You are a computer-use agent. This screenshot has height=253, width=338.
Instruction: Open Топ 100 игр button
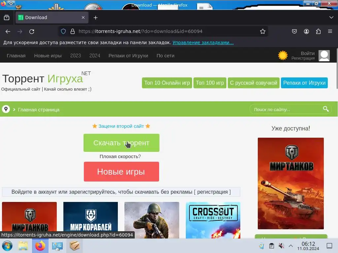pyautogui.click(x=210, y=83)
